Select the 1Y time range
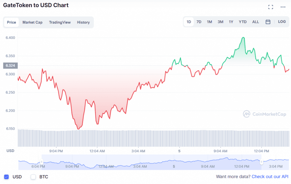 231,22
